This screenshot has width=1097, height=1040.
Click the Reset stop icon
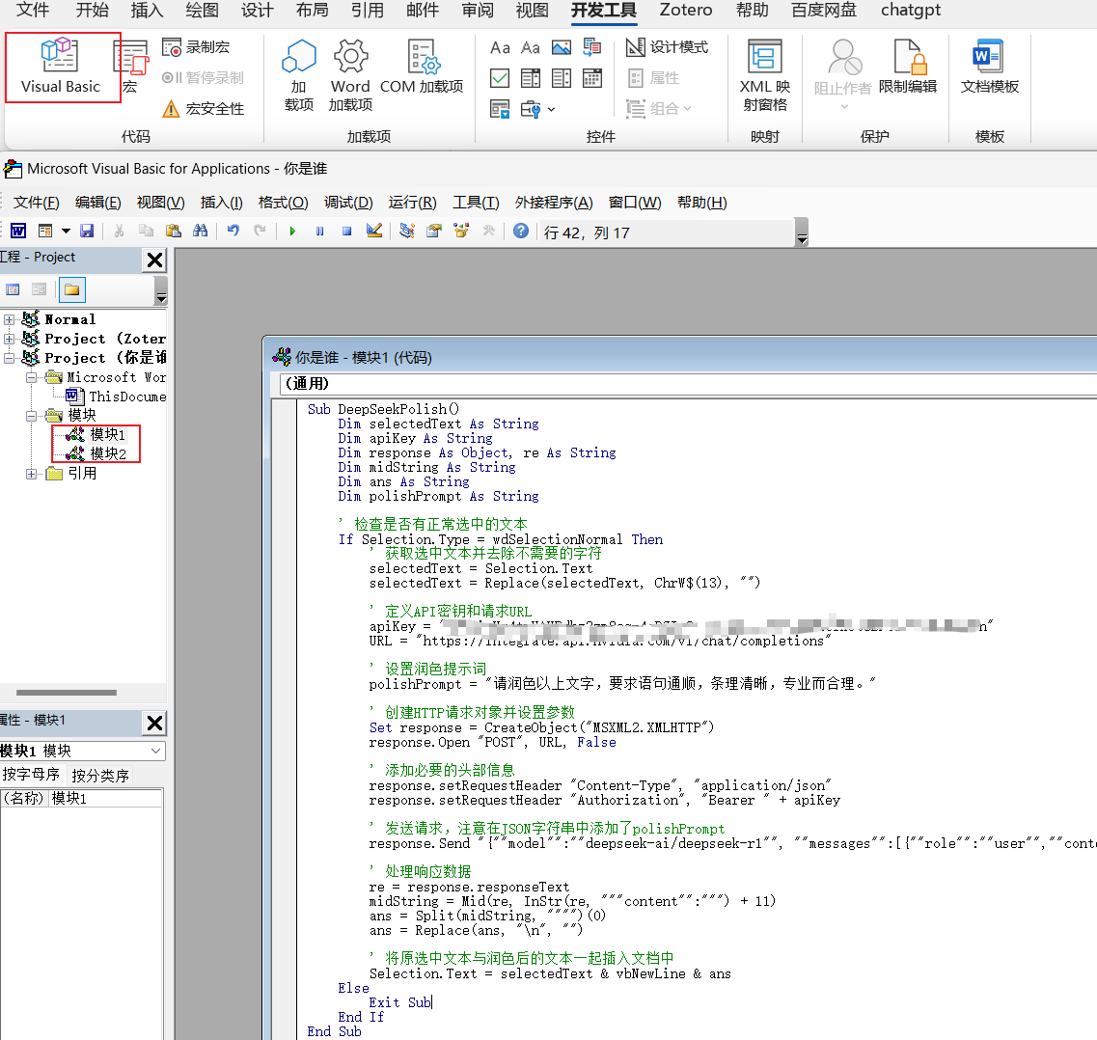coord(346,231)
